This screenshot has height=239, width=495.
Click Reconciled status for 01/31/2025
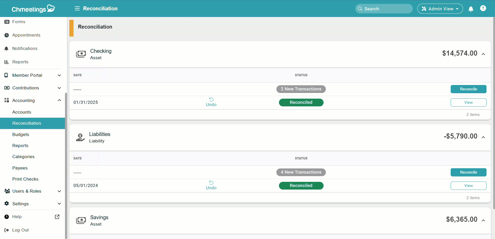click(x=301, y=103)
